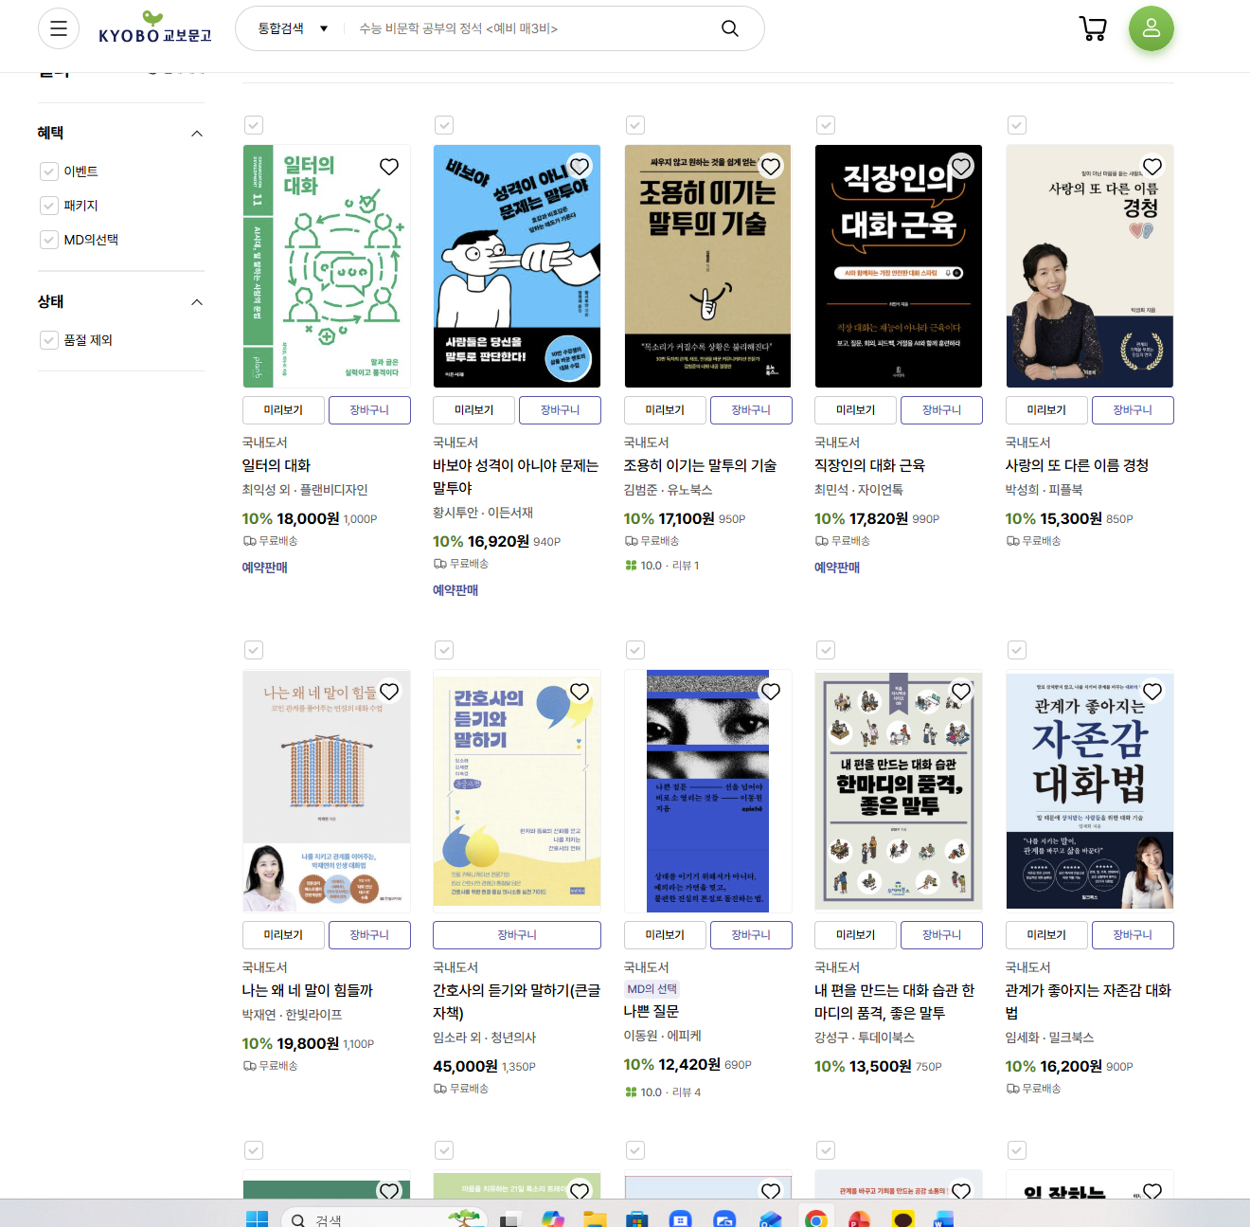
Task: Like 나는 왜 네 말이 힘들까 heart
Action: (389, 692)
